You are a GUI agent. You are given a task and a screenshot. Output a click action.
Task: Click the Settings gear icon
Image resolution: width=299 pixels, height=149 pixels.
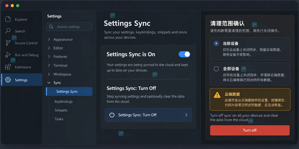[x=8, y=80]
